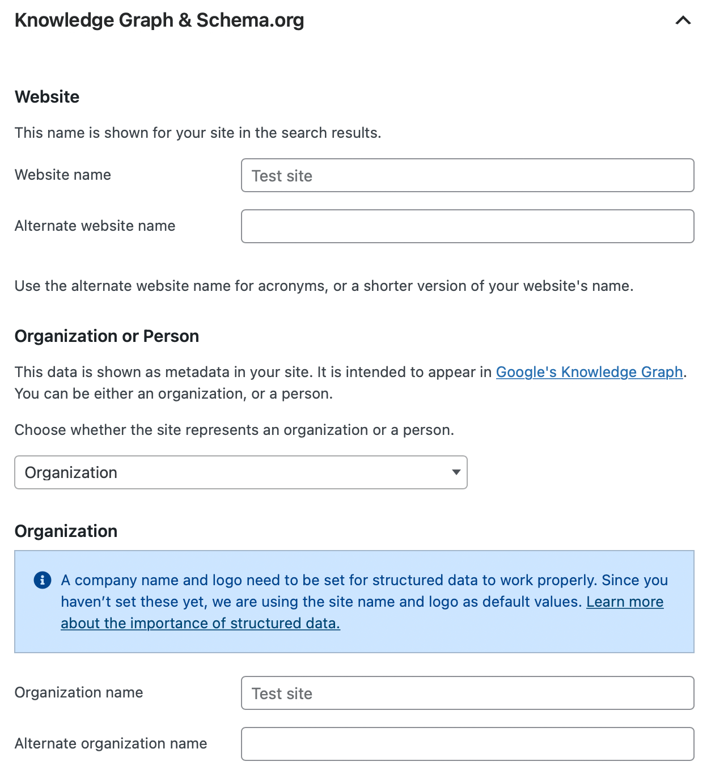This screenshot has height=774, width=711.
Task: Click the Organization or Person heading
Action: click(x=107, y=336)
